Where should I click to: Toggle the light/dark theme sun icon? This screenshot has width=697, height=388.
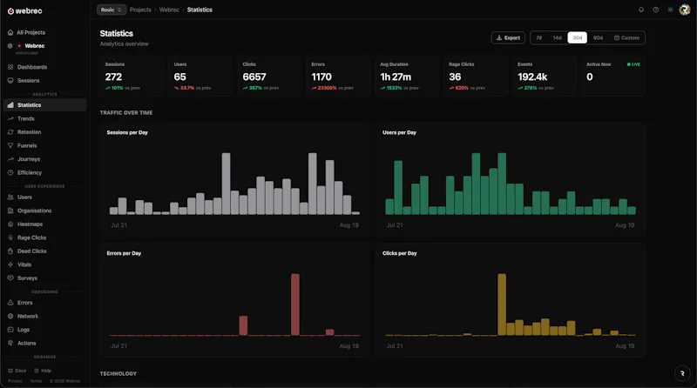(670, 10)
